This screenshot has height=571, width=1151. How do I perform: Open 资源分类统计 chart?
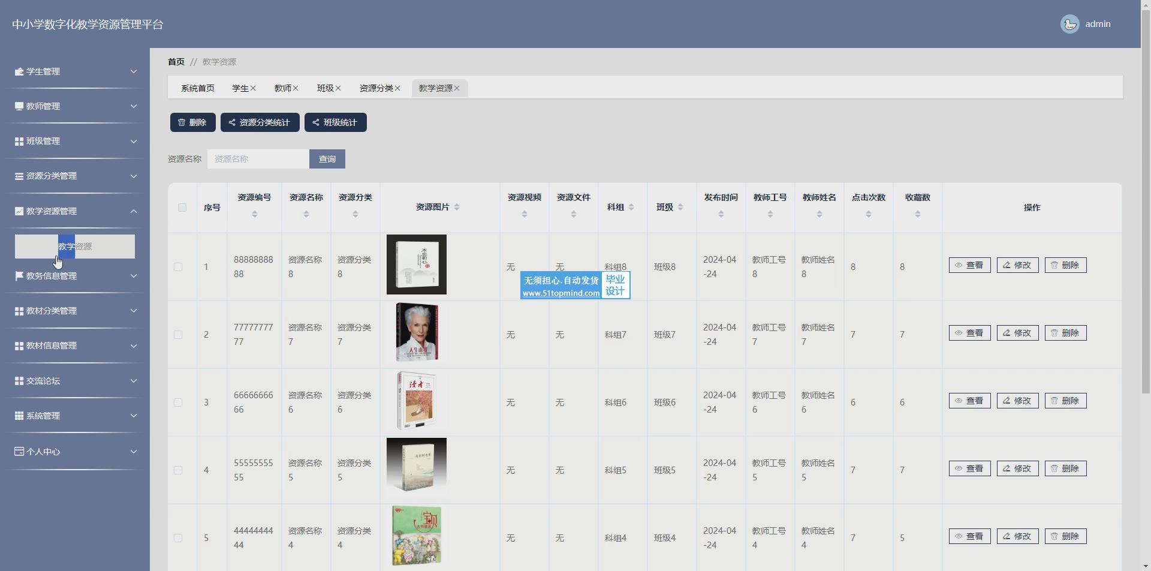260,122
